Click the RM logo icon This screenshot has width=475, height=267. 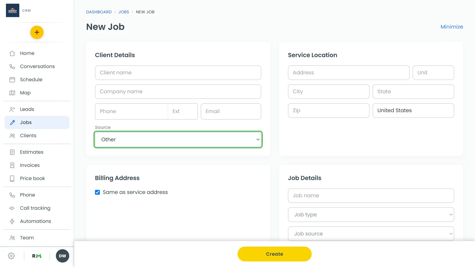click(37, 256)
